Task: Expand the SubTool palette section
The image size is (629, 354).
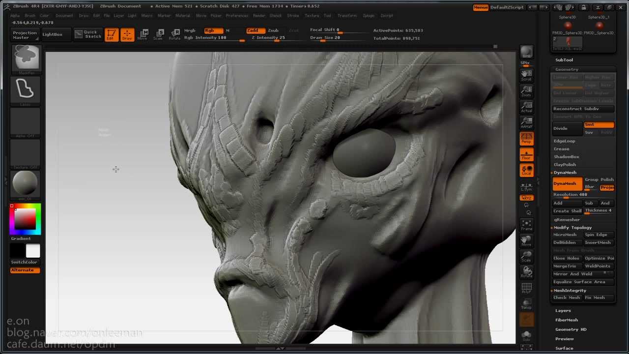Action: click(564, 60)
